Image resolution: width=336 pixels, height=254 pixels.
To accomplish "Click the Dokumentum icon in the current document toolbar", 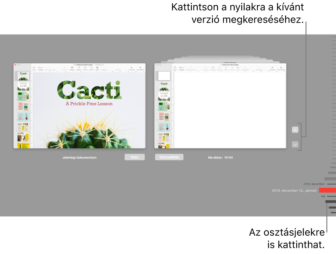I will click(x=140, y=67).
